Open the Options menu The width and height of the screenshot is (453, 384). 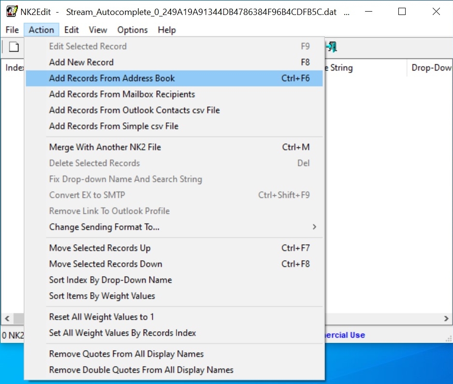tap(132, 30)
